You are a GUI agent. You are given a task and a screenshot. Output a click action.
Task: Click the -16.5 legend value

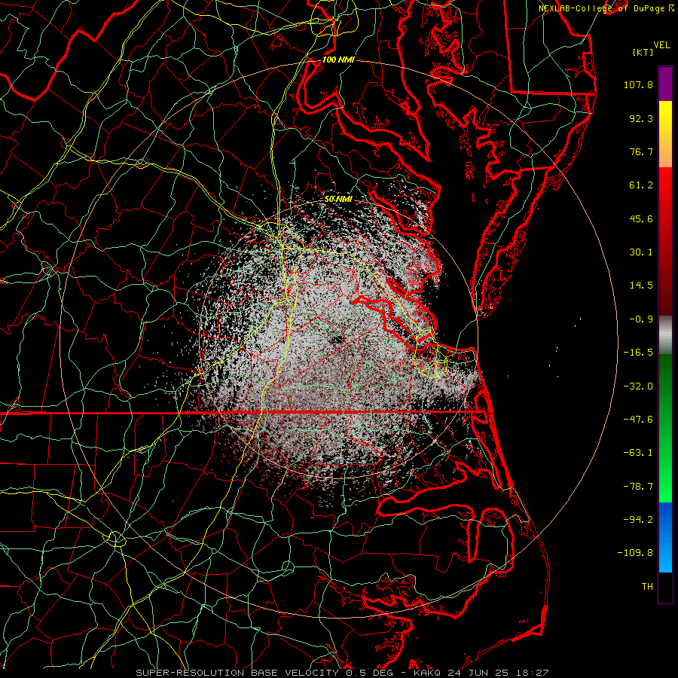[638, 353]
